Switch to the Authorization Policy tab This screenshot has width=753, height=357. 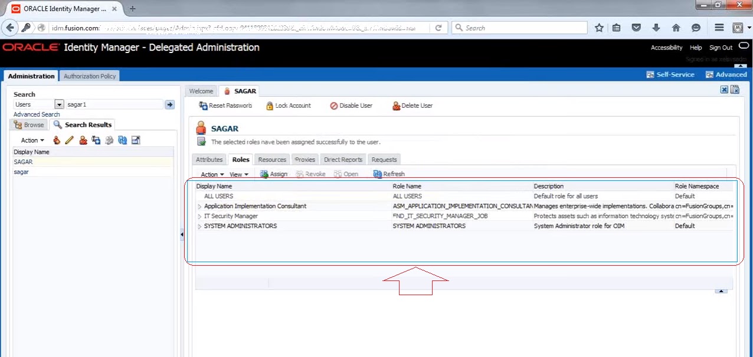(x=90, y=75)
